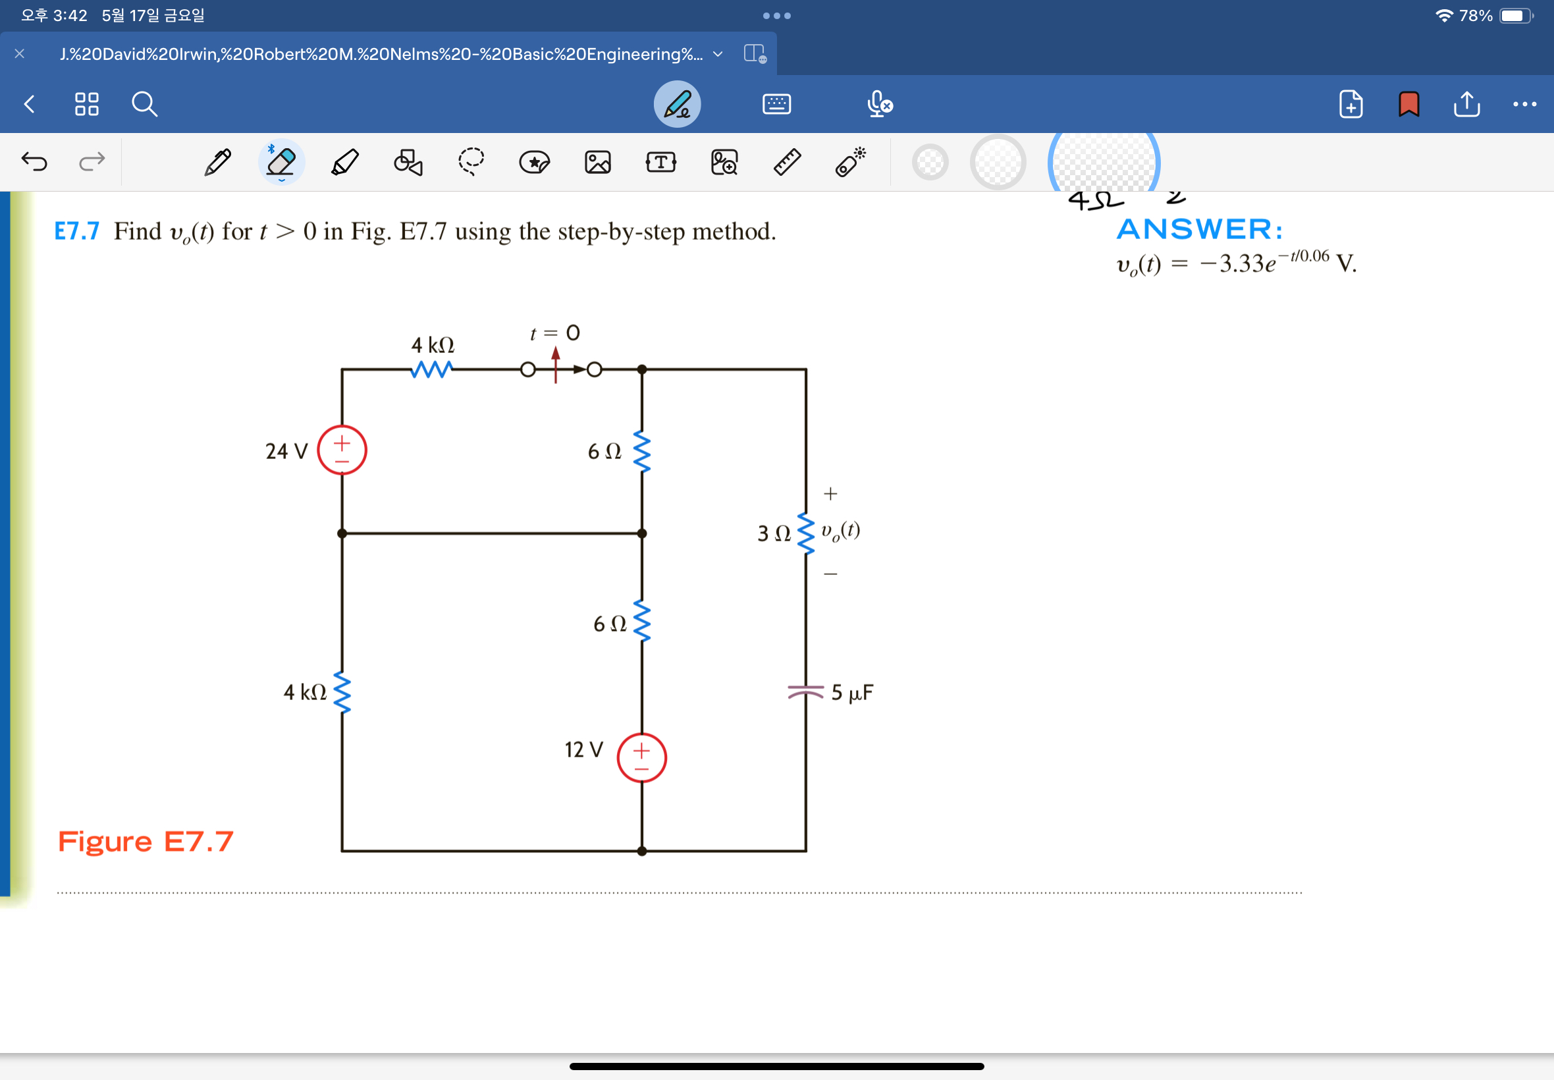The width and height of the screenshot is (1554, 1080).
Task: Undo the last action
Action: tap(34, 163)
